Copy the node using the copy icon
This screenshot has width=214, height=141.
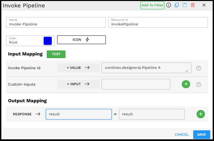click(177, 5)
